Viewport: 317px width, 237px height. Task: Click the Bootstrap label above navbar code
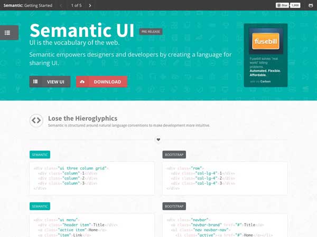coord(174,206)
